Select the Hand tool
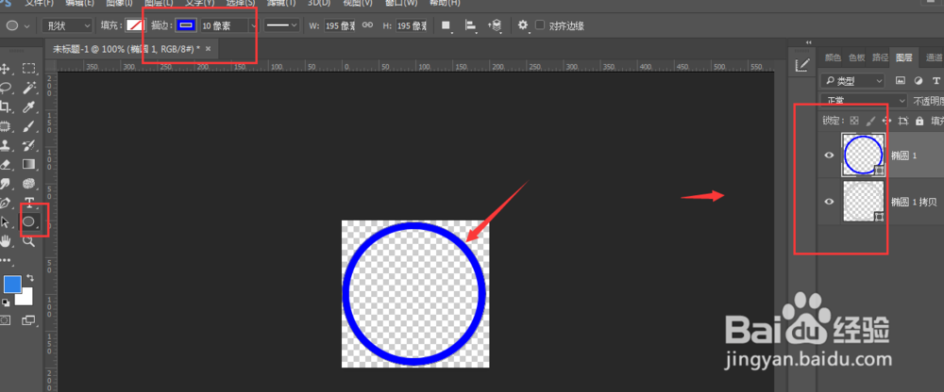This screenshot has width=944, height=392. click(6, 241)
